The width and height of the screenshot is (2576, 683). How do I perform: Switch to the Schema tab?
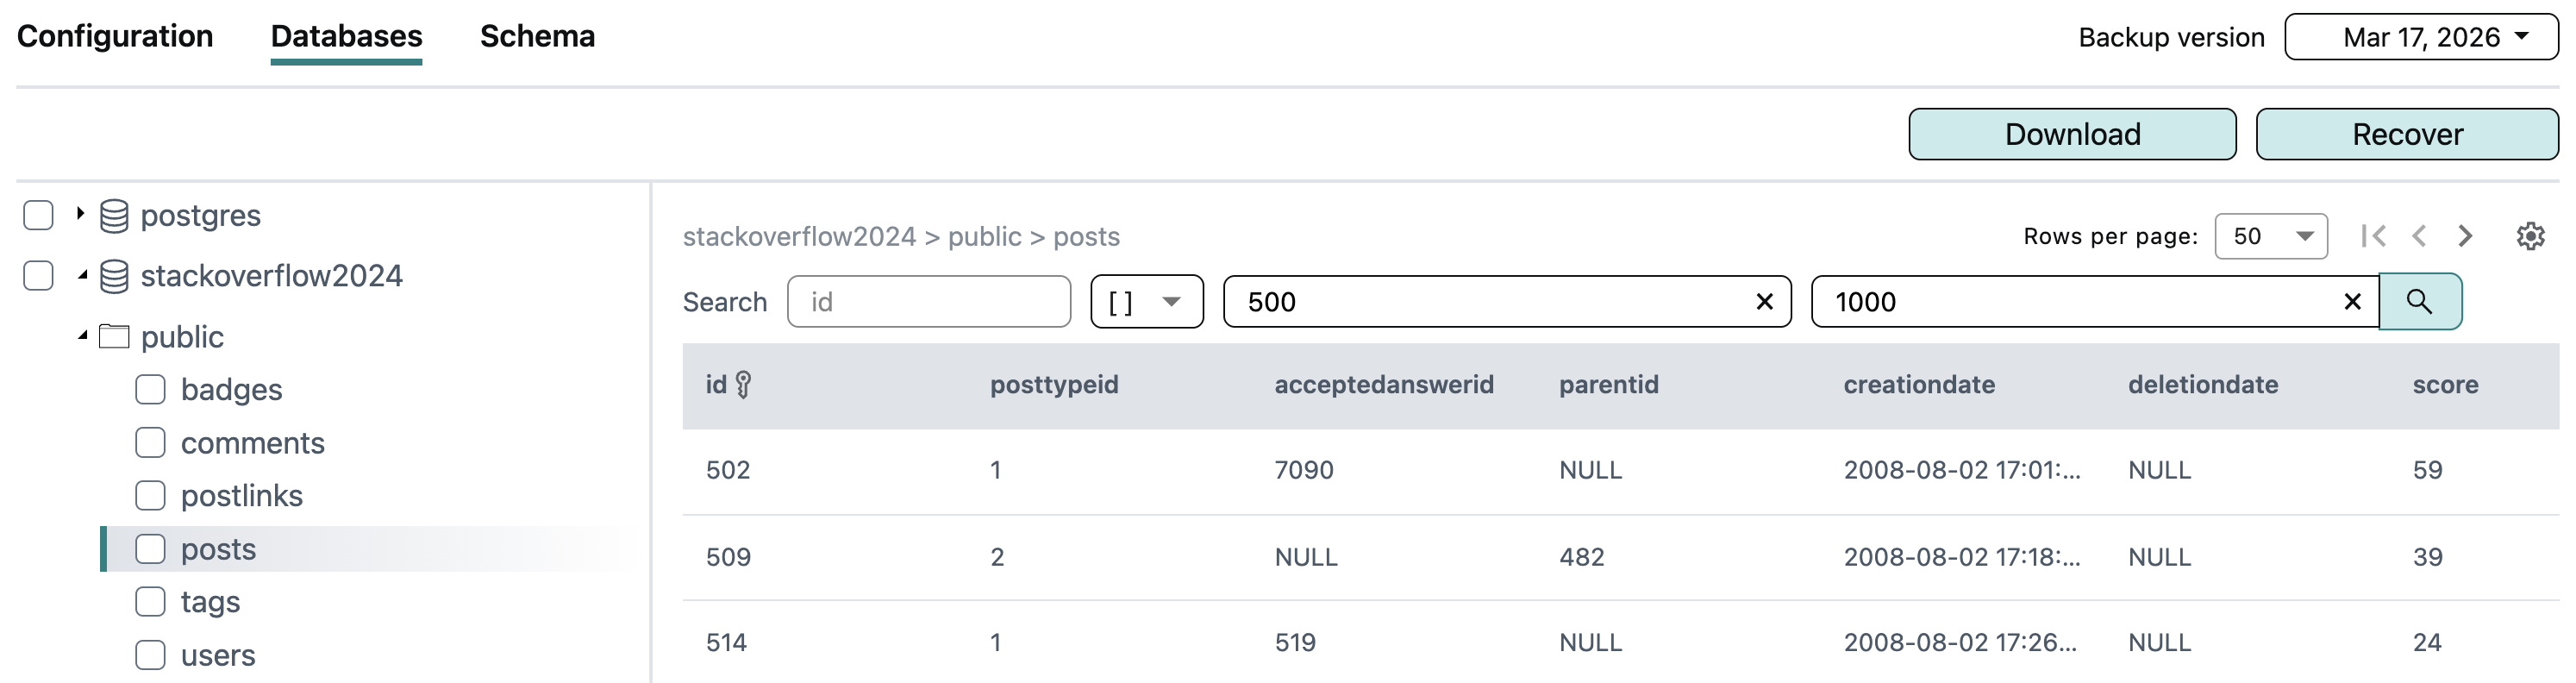click(x=537, y=37)
